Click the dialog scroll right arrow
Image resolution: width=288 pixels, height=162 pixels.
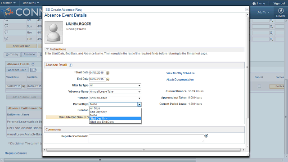click(243, 150)
